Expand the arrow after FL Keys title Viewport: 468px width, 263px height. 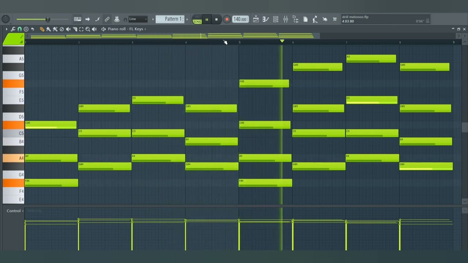click(x=145, y=29)
